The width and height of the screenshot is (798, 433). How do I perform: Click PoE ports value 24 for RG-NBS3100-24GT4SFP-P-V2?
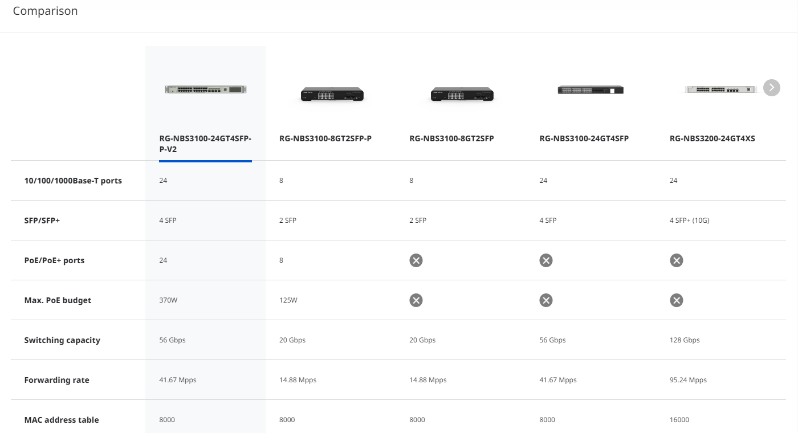coord(163,260)
